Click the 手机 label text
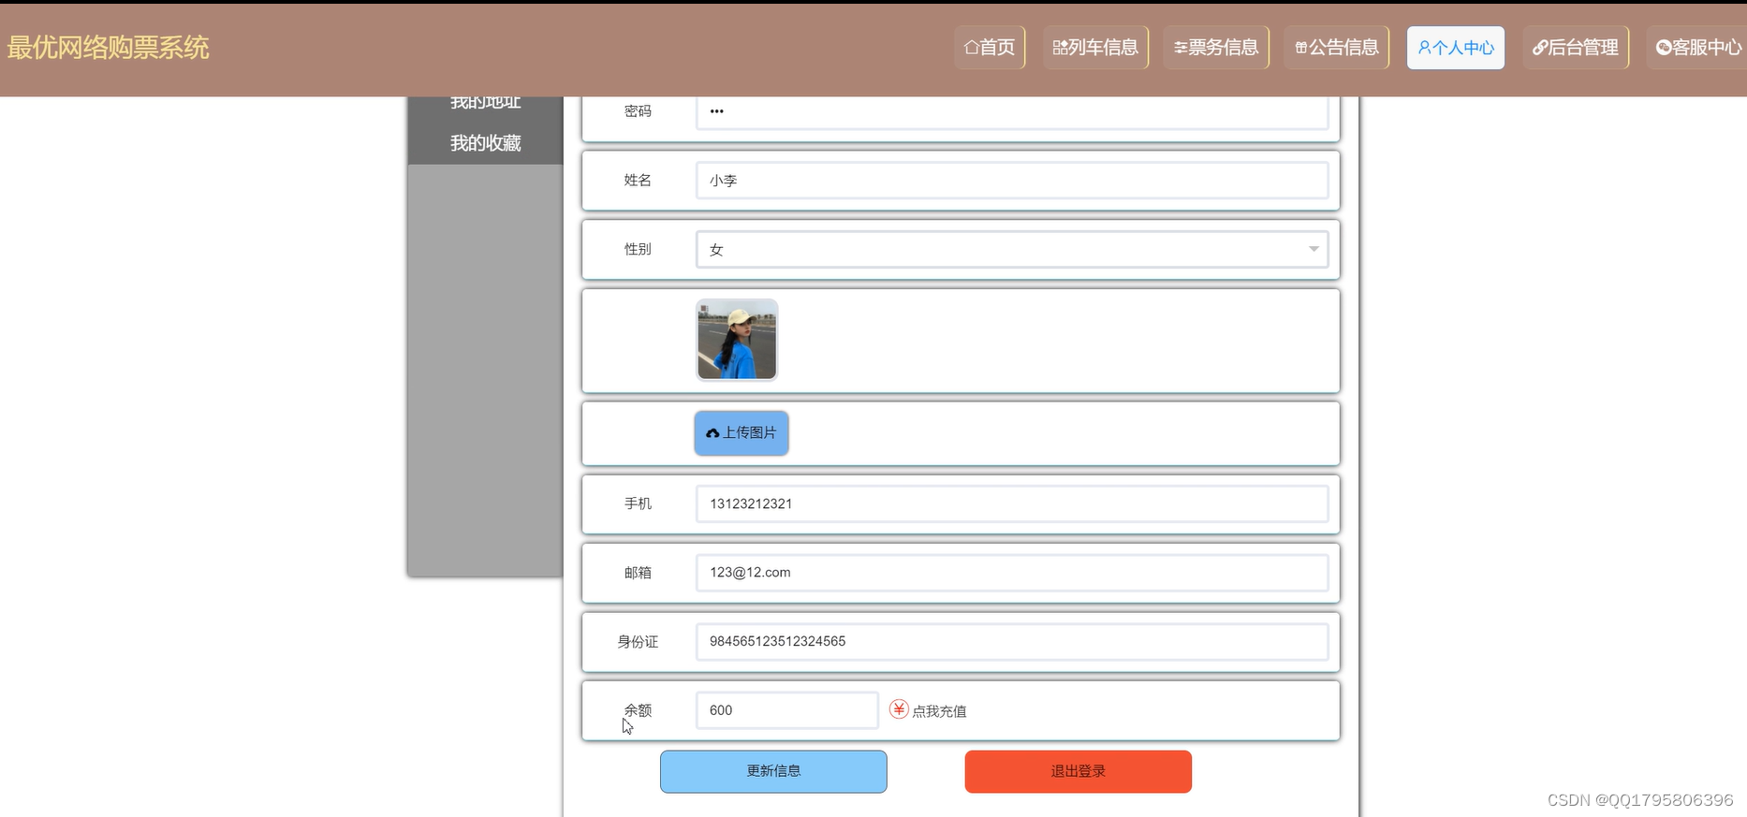The image size is (1747, 817). coord(638,503)
